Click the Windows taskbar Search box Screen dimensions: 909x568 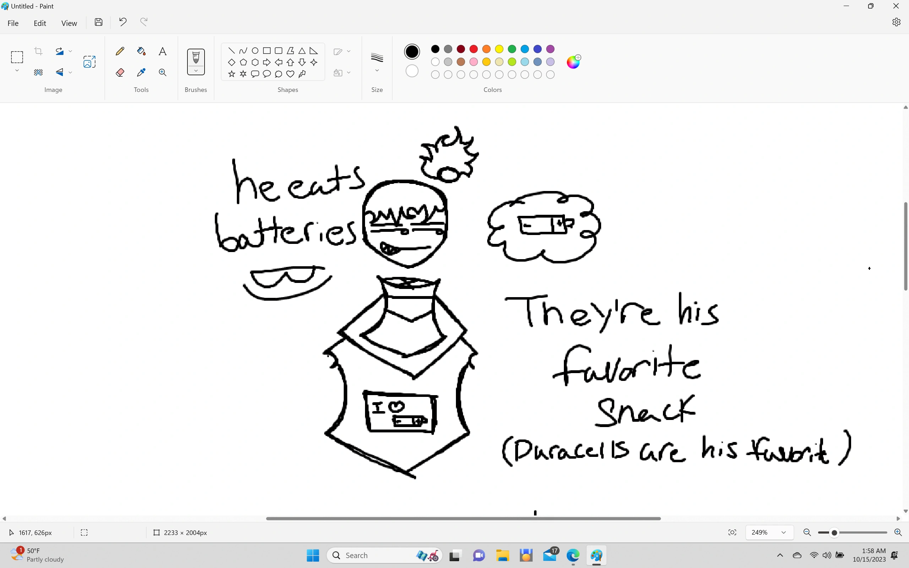click(x=376, y=555)
